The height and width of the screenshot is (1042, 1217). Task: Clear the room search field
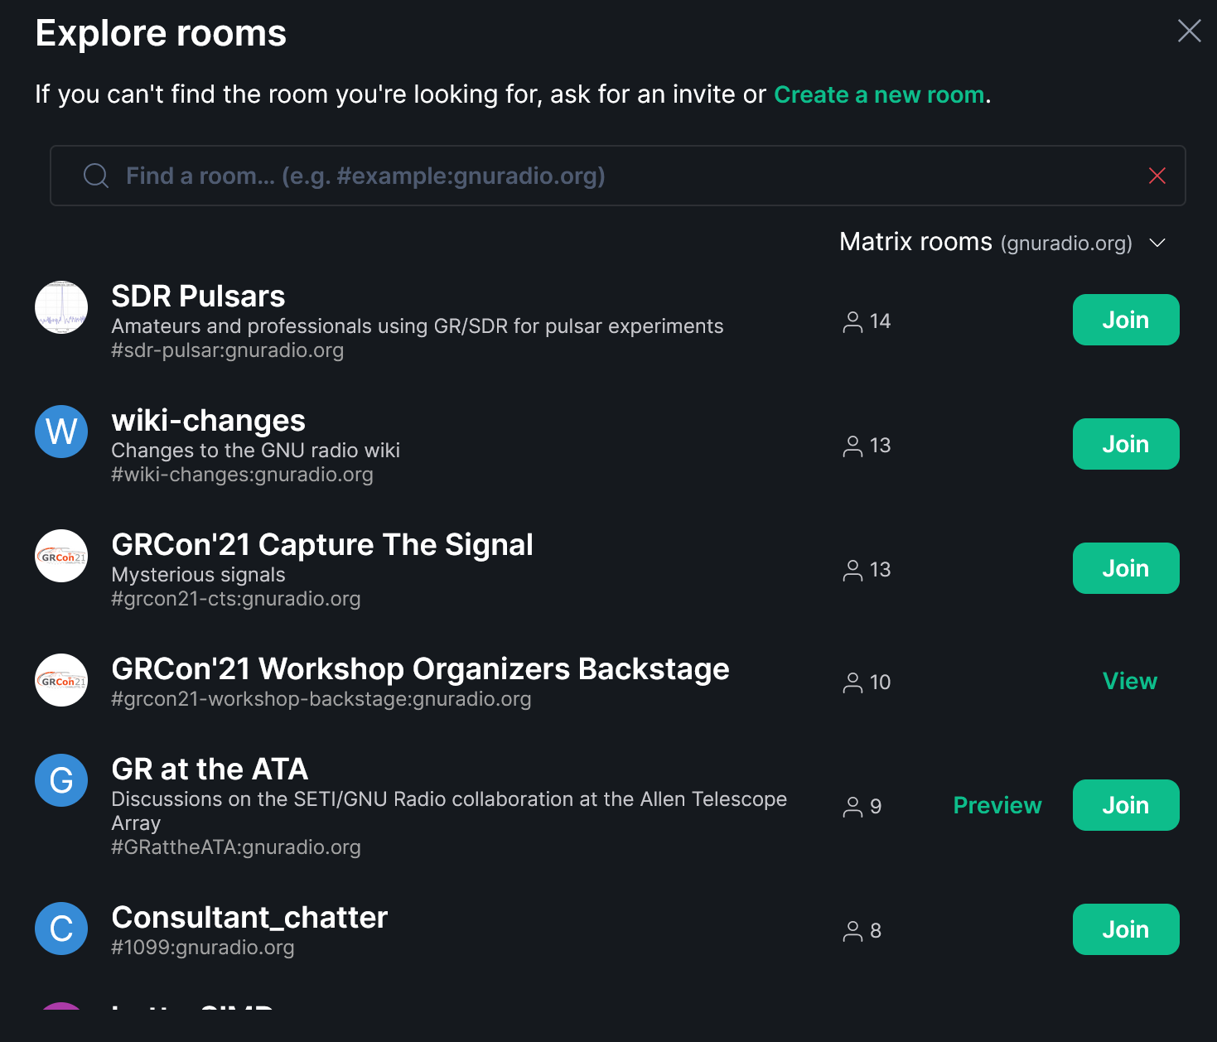click(1157, 176)
